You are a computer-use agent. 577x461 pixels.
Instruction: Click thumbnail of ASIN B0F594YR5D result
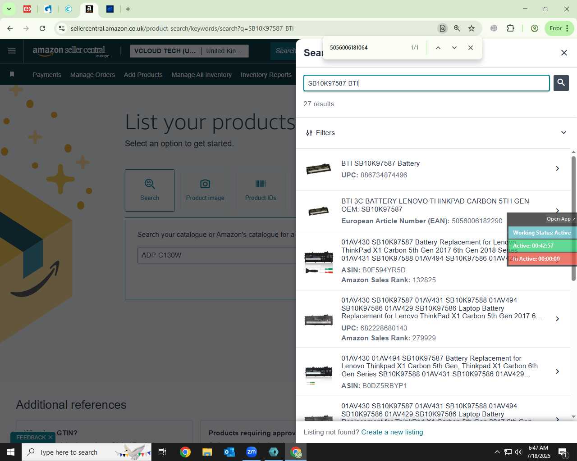tap(318, 262)
